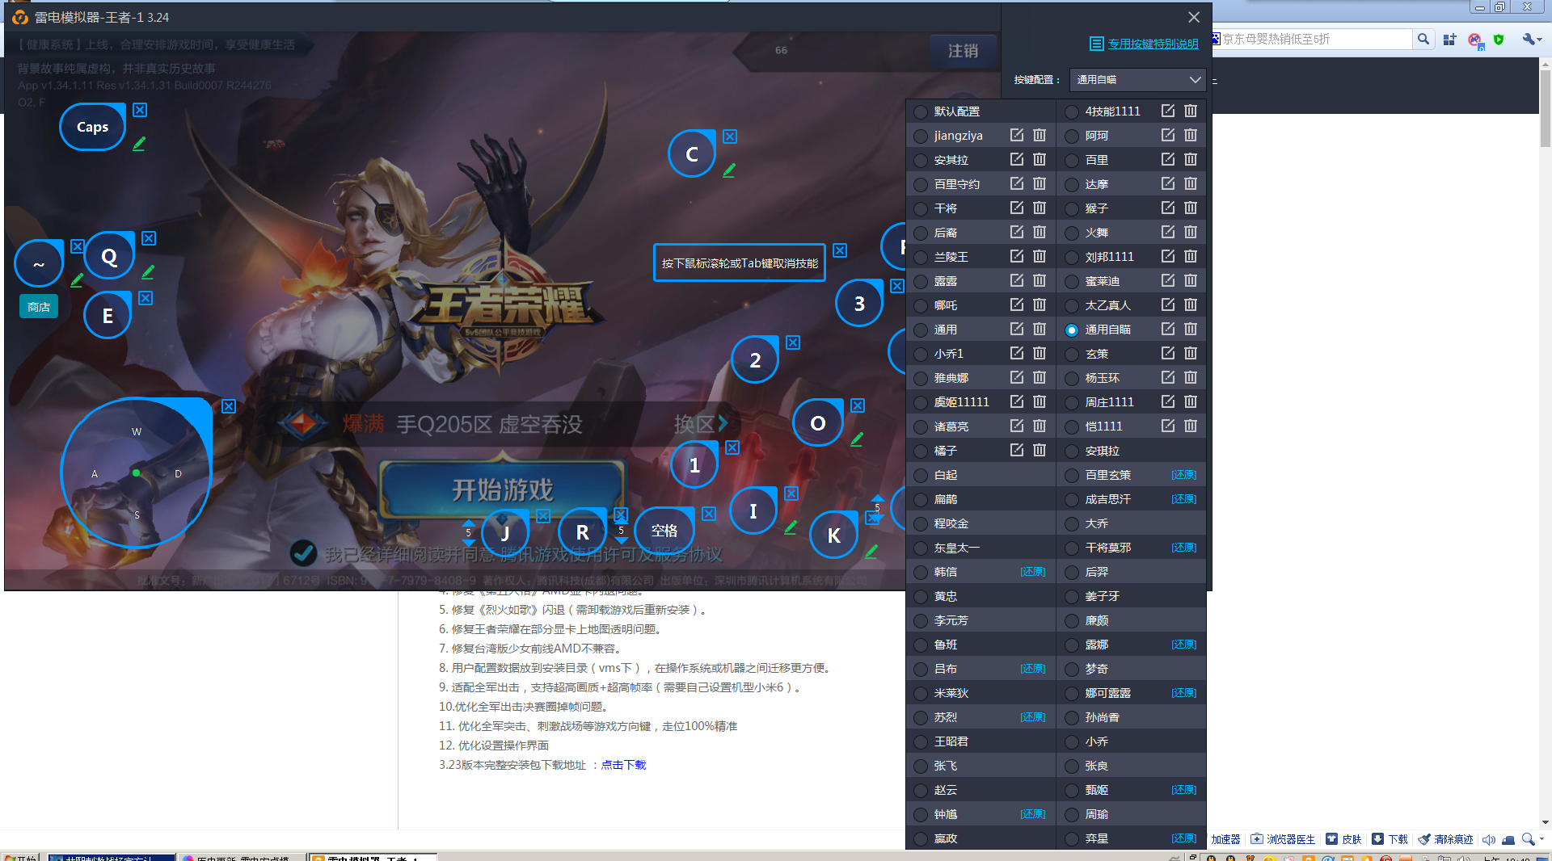Select the 默认配置 radio button
Viewport: 1552px width, 861px height.
point(921,111)
